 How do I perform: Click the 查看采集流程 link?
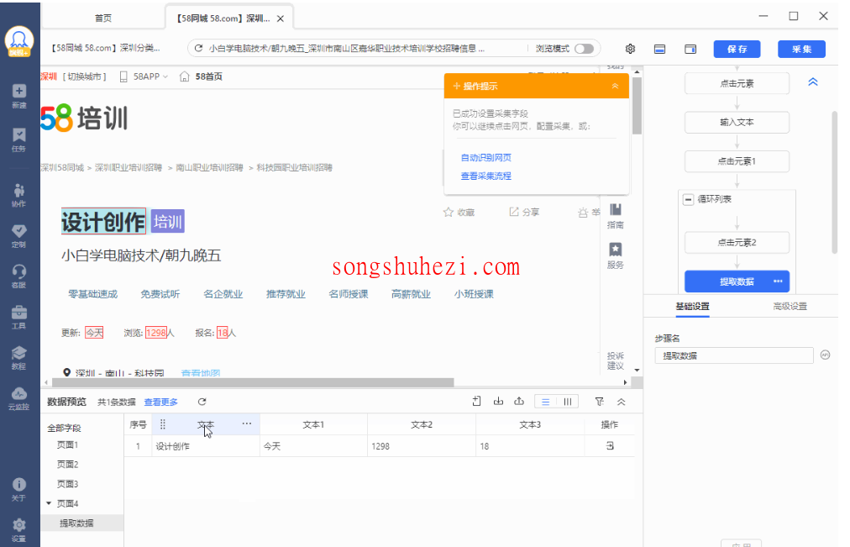485,176
